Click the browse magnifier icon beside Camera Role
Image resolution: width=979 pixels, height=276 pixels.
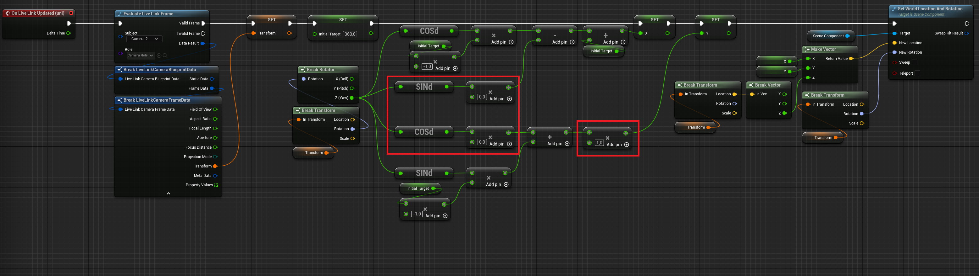165,56
